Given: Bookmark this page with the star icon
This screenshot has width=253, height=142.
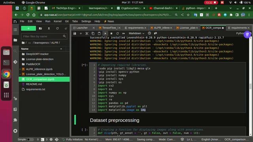Looking at the screenshot, I should (x=188, y=15).
